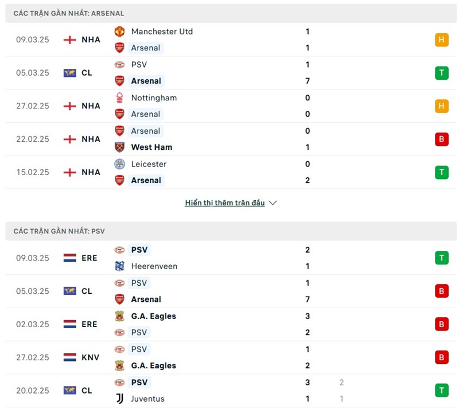Viewport: 459px width, 408px height.
Task: Expand more matches using the chevron arrow
Action: click(x=273, y=203)
